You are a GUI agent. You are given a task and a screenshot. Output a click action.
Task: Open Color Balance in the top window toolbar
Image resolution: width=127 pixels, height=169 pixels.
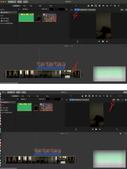[88, 5]
